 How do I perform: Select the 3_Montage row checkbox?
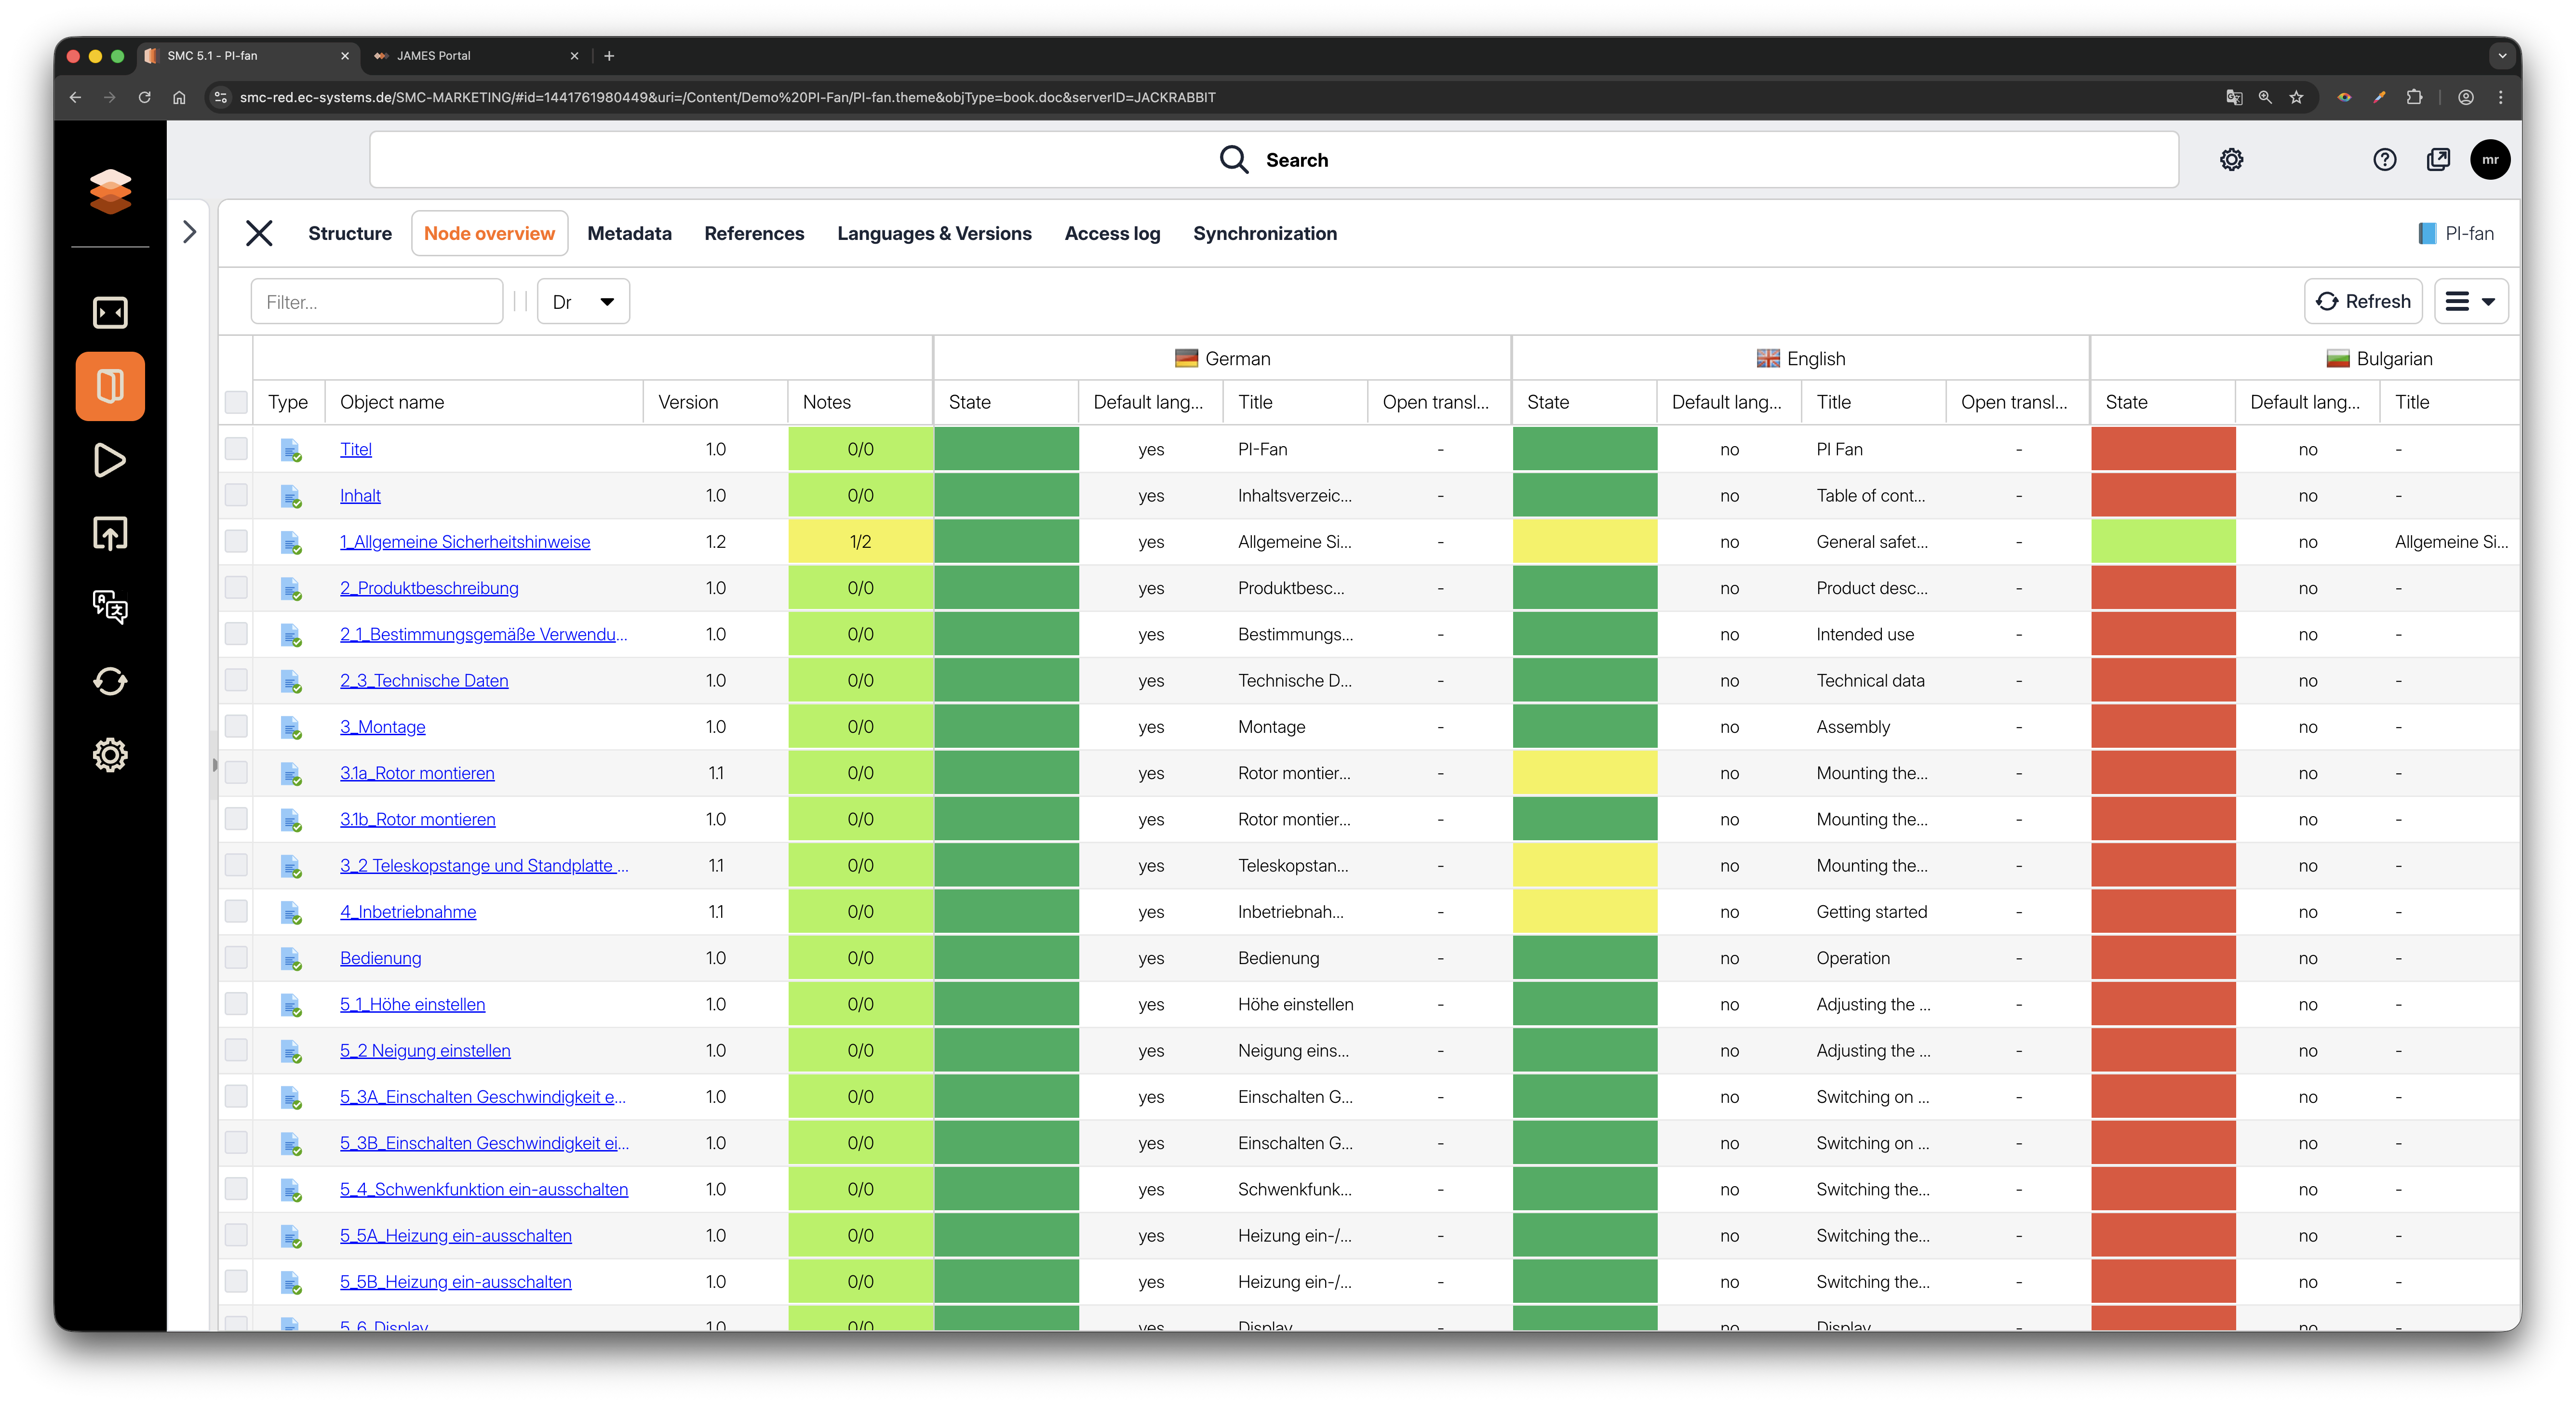click(x=236, y=727)
